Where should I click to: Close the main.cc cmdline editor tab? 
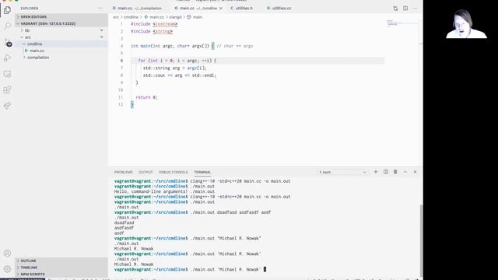tap(221, 9)
